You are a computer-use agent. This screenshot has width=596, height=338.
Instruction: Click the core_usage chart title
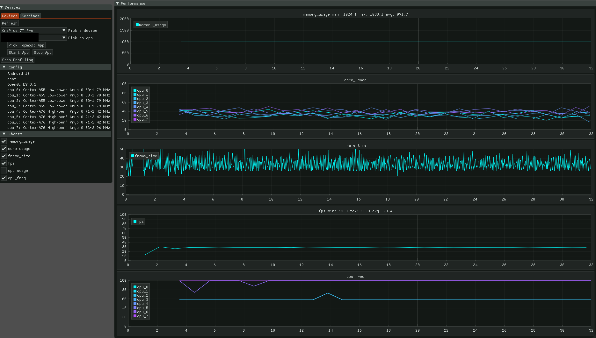355,80
